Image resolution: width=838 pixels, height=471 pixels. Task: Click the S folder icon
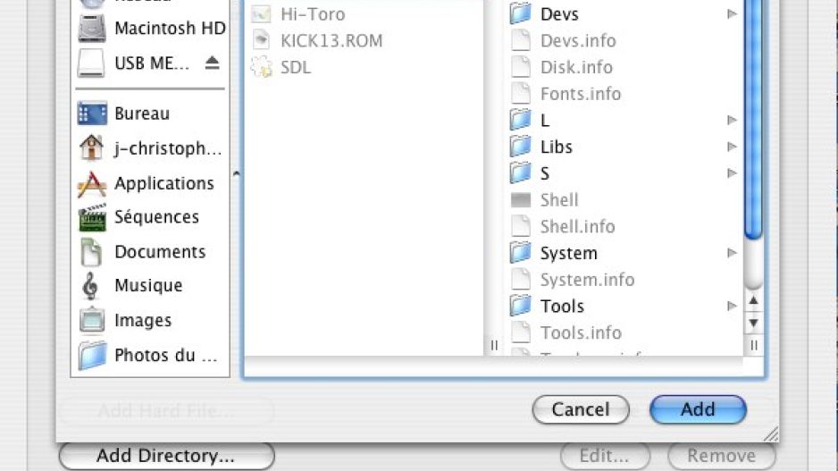520,172
